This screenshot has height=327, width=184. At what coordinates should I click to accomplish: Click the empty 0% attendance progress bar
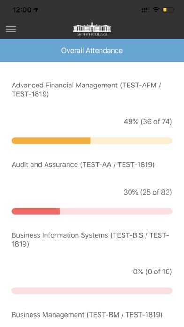pos(92,291)
